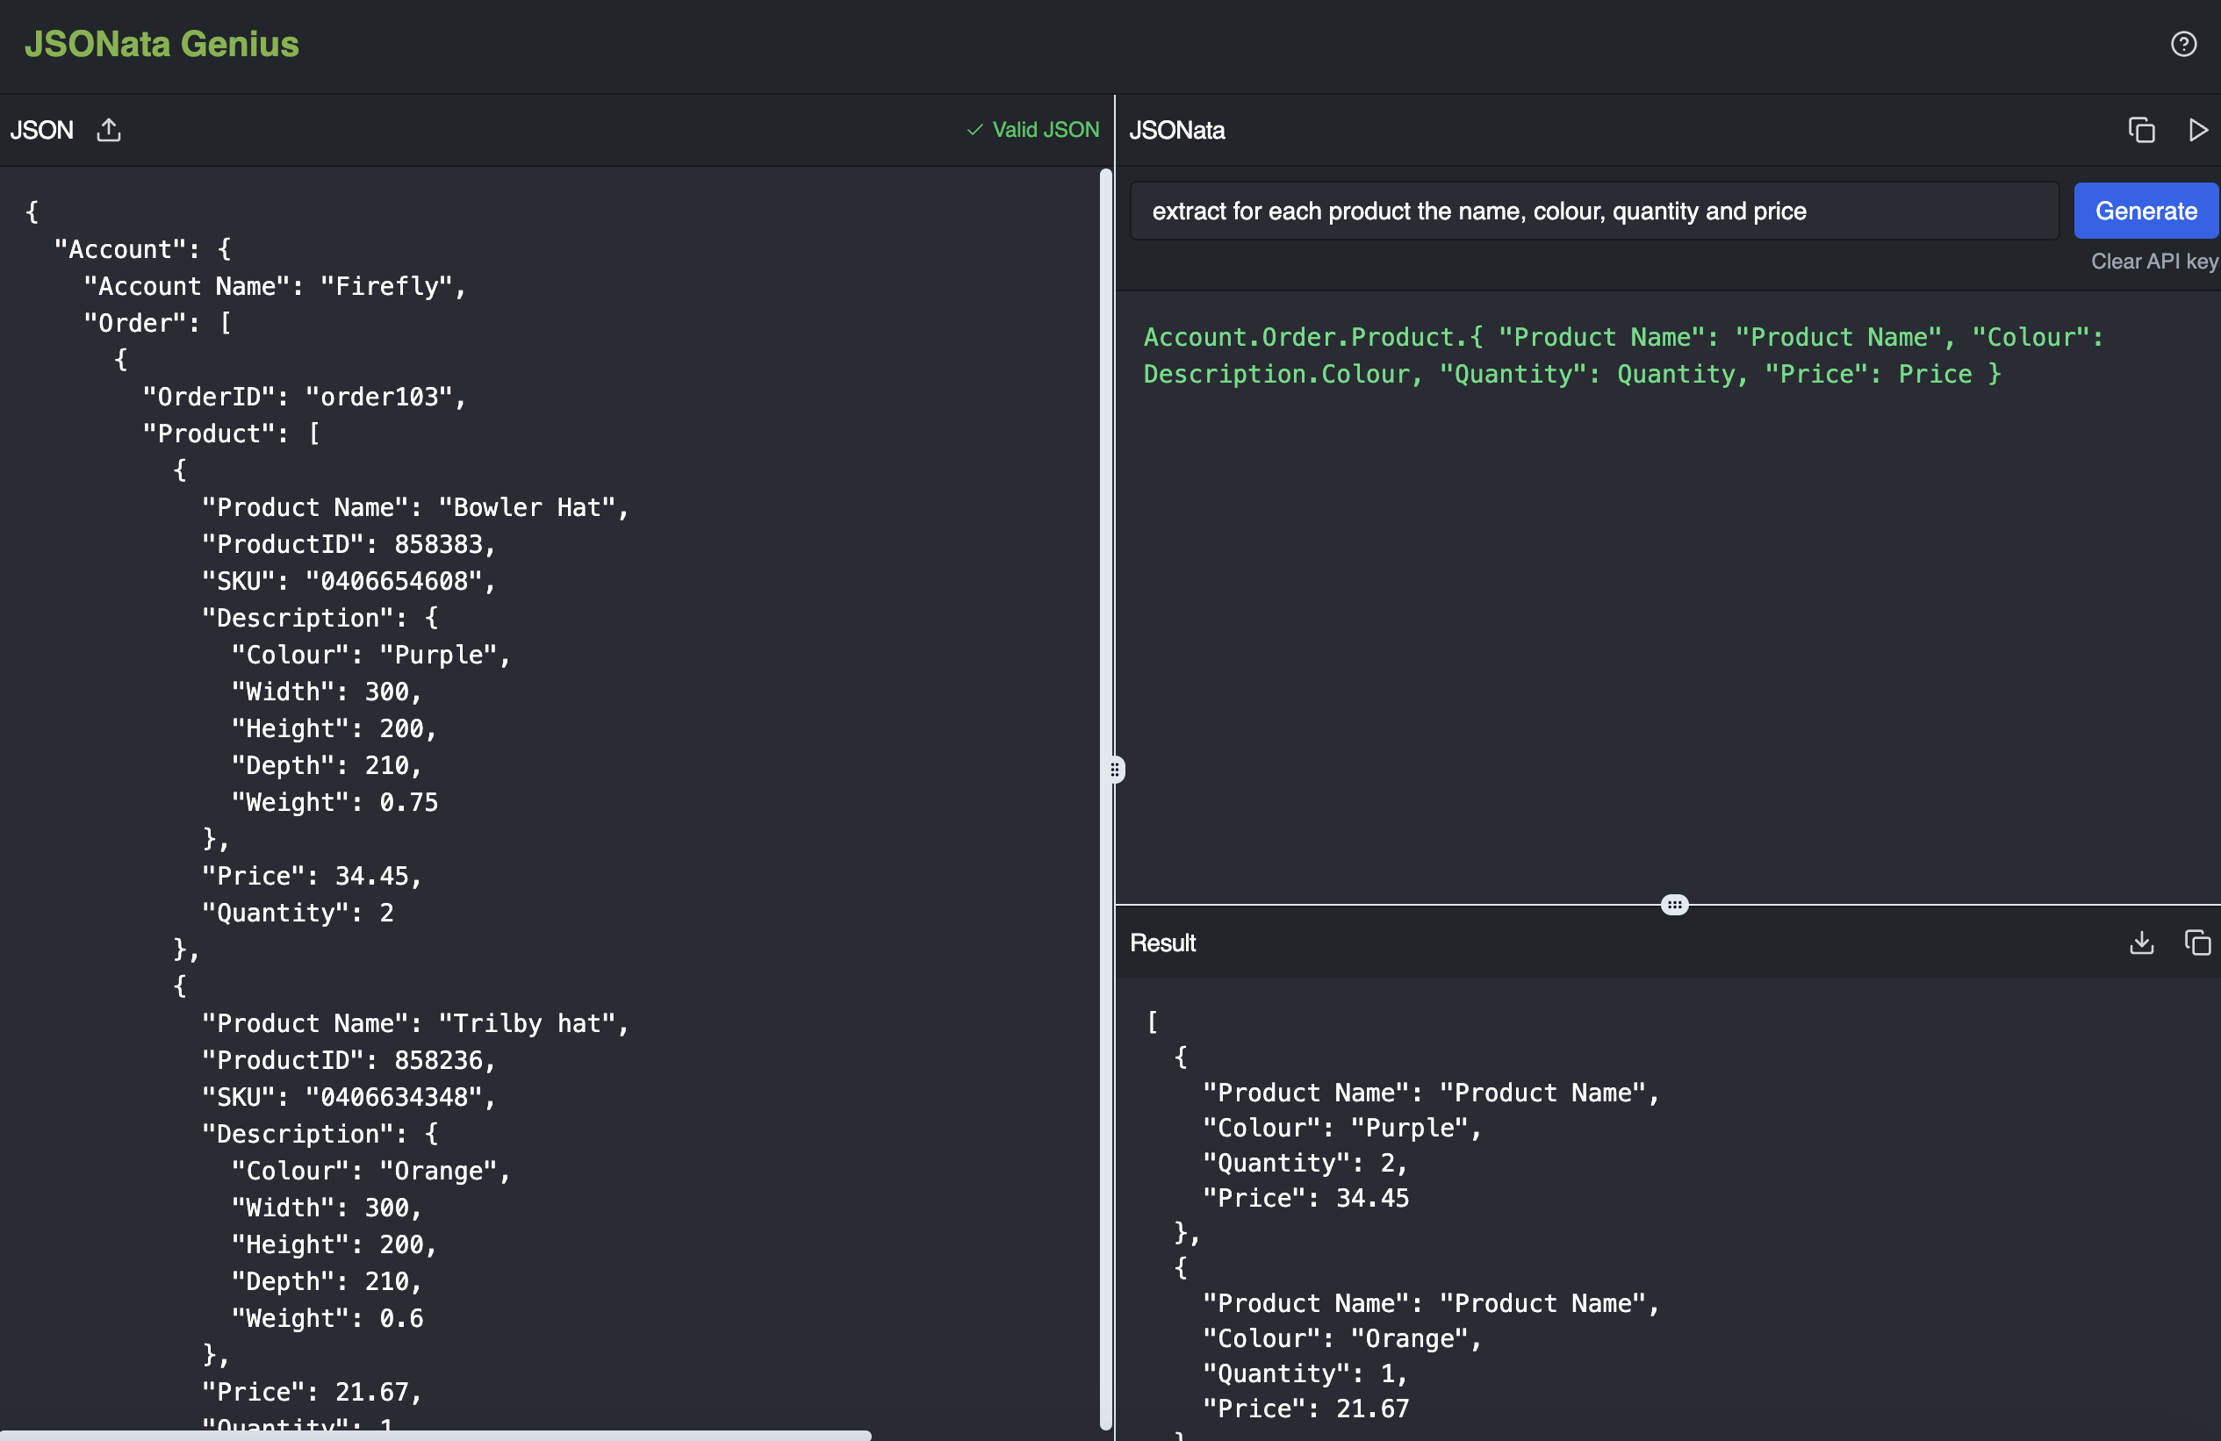This screenshot has width=2221, height=1441.
Task: Click the Clear API key link
Action: coord(2153,262)
